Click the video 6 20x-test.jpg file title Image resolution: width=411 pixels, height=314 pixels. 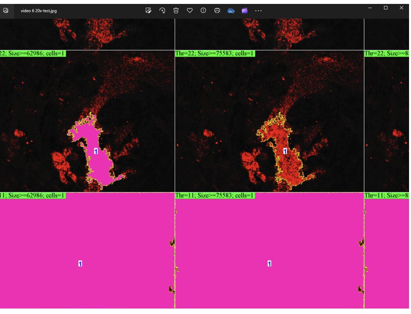click(38, 11)
